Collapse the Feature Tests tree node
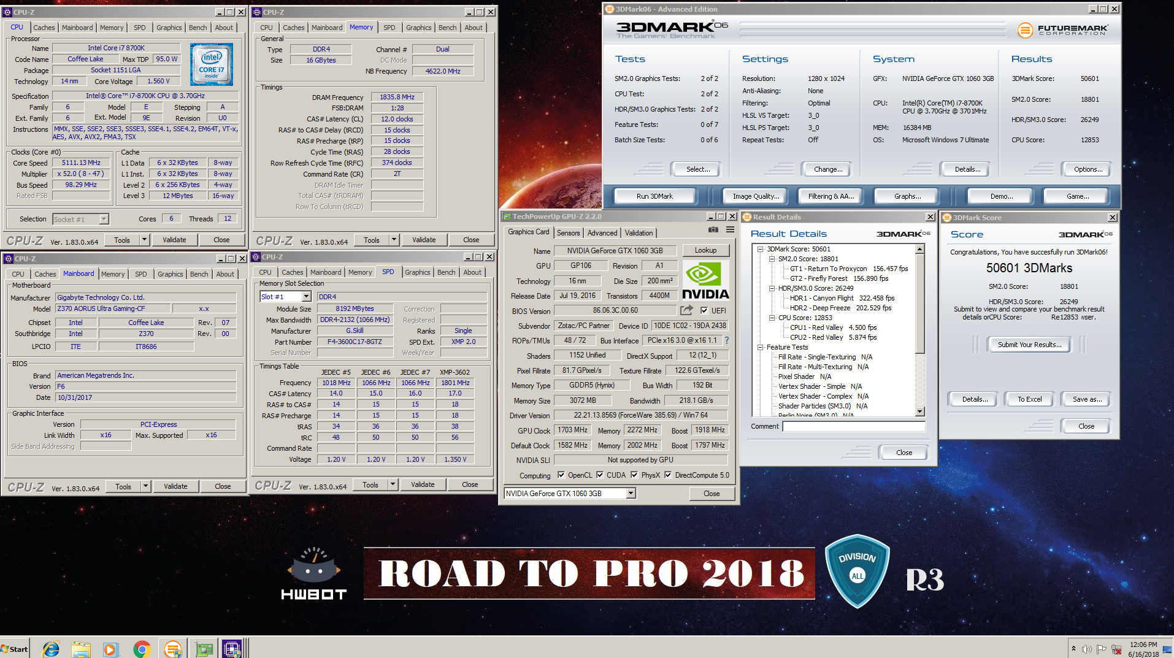This screenshot has width=1174, height=658. click(x=761, y=347)
